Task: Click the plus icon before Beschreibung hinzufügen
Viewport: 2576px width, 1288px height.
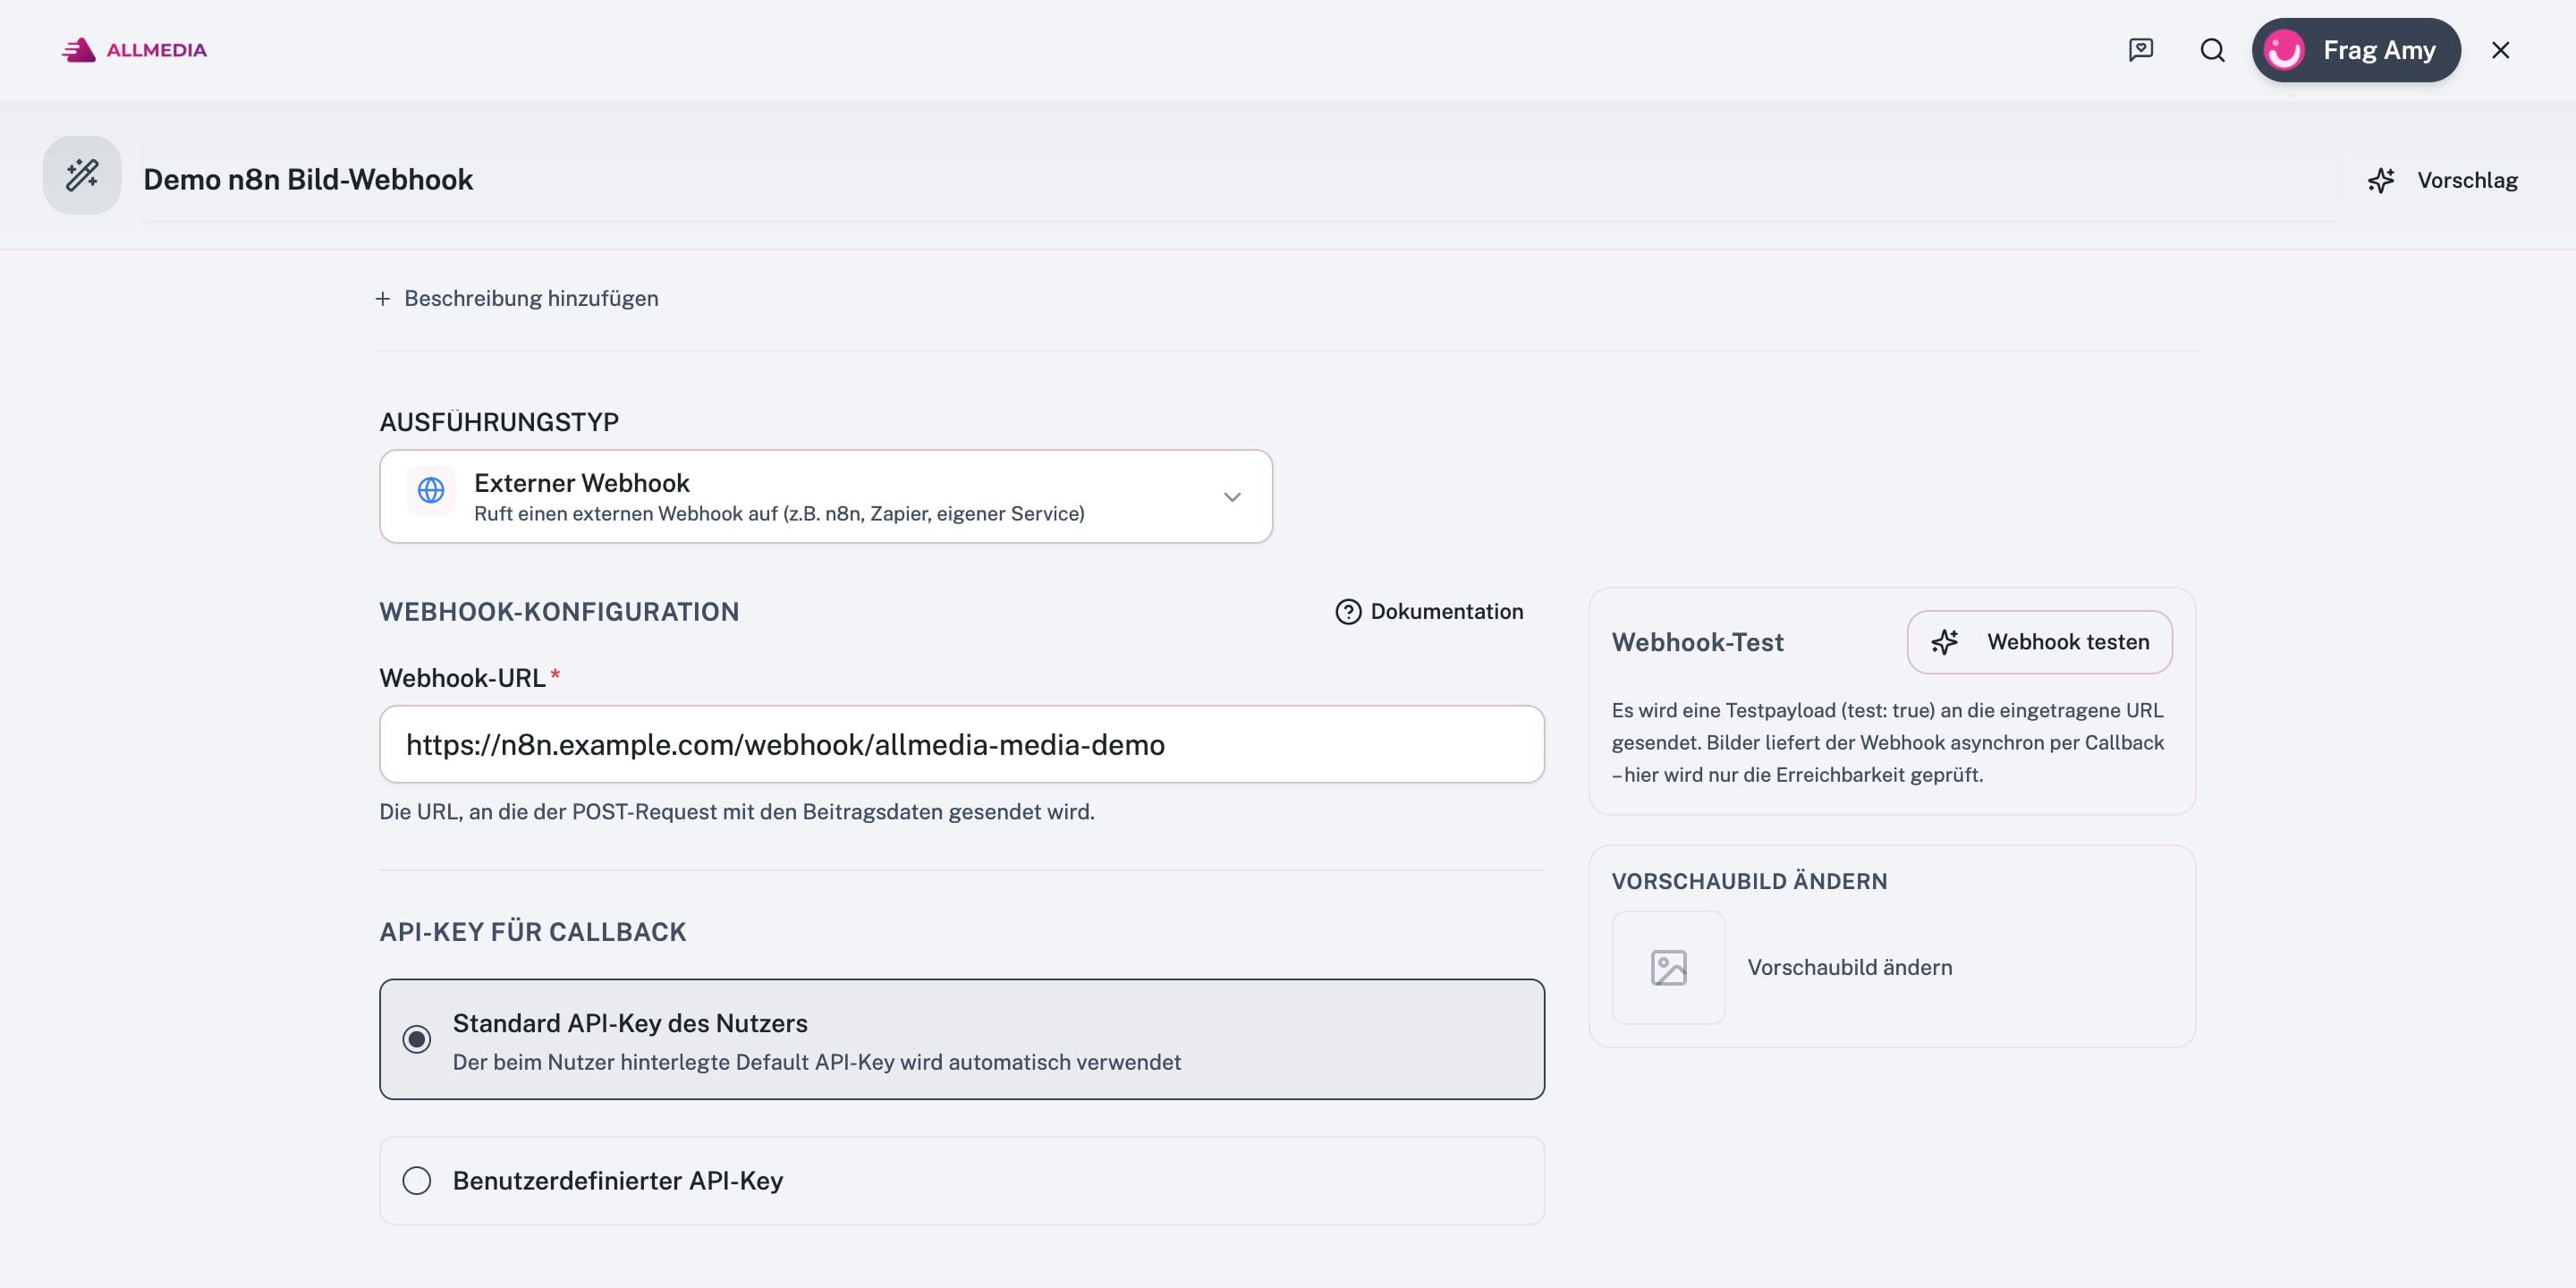Action: tap(382, 299)
